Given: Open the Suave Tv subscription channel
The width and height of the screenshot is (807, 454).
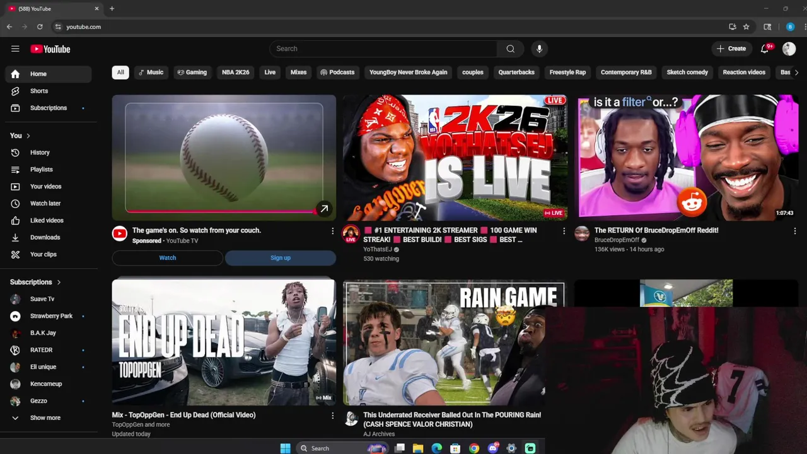Looking at the screenshot, I should pyautogui.click(x=48, y=299).
